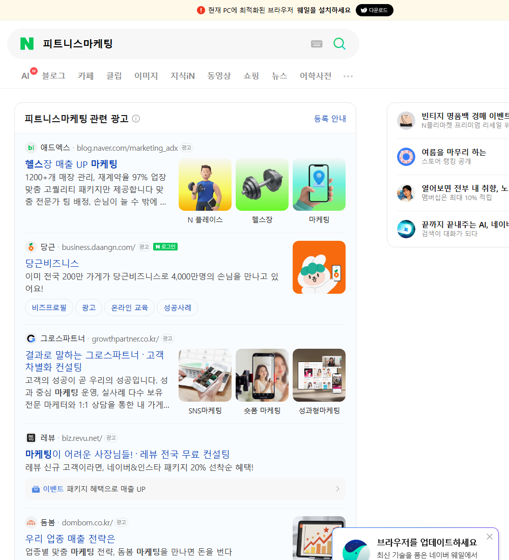Open 마케팅이 어려운 사장님들 레뷰 ad title
Viewport: 509px width, 560px height.
127,454
